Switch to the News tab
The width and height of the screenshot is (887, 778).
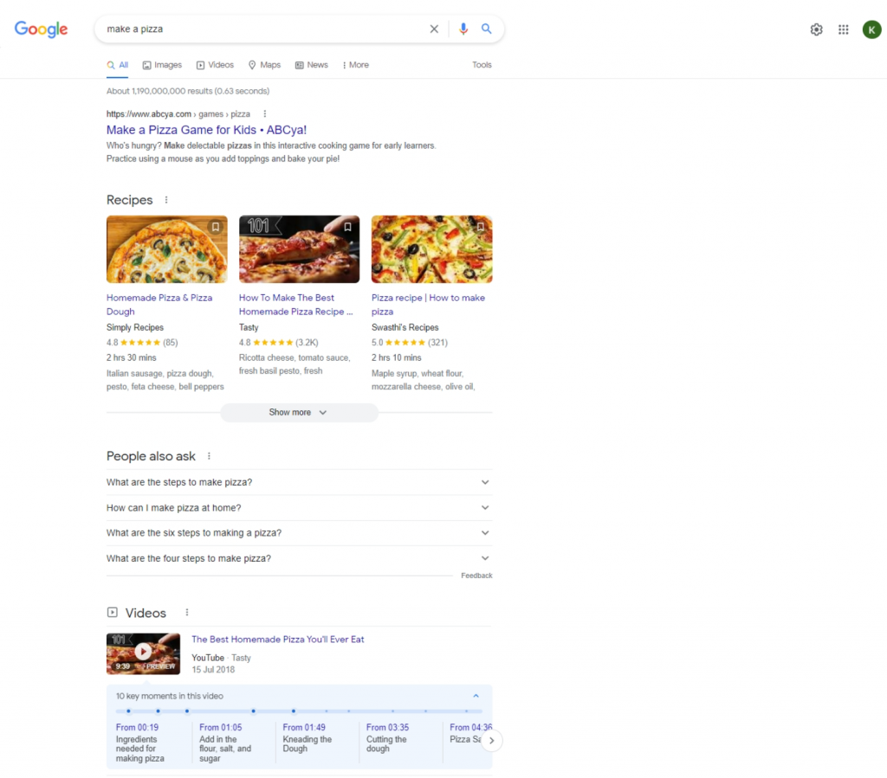pyautogui.click(x=312, y=65)
